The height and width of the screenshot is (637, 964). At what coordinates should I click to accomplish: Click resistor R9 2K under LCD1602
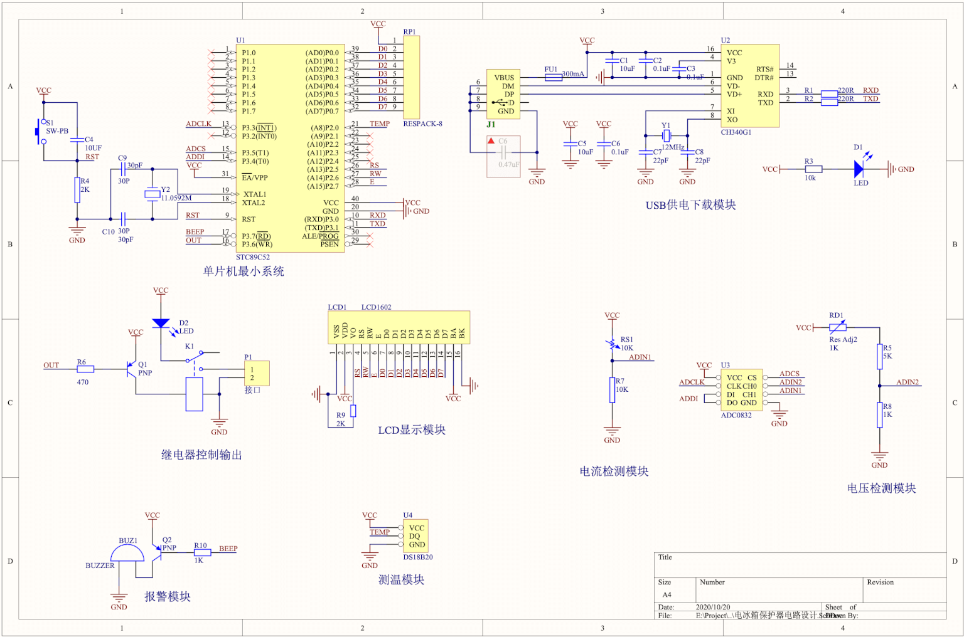click(353, 411)
